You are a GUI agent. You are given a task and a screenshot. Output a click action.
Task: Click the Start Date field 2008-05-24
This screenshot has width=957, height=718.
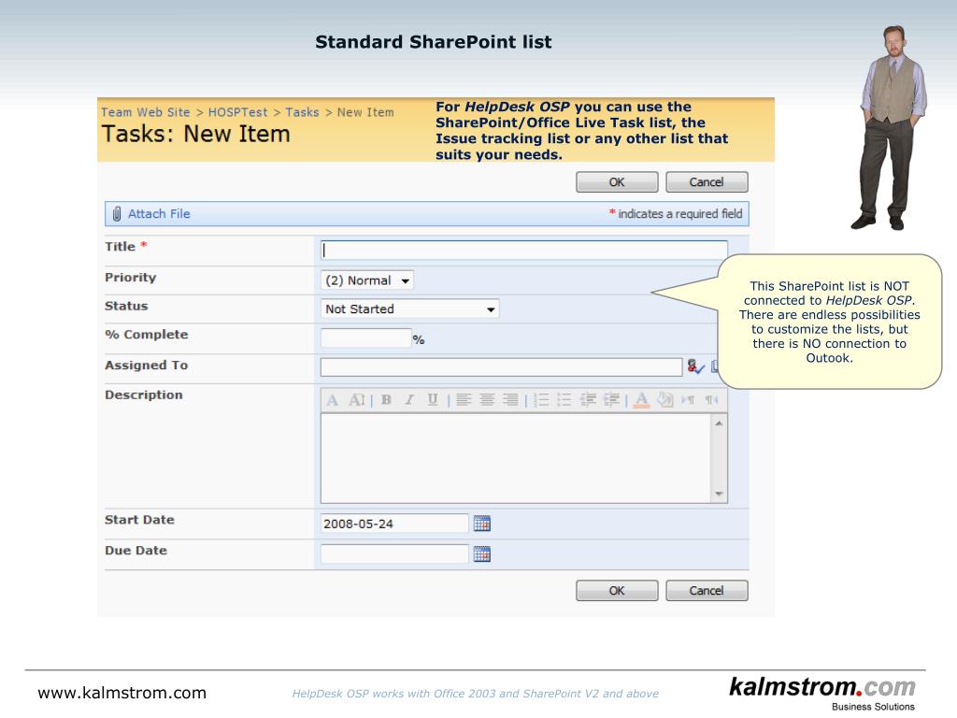click(394, 524)
